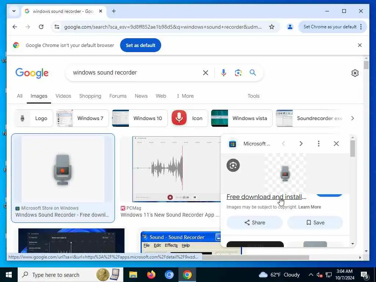This screenshot has height=282, width=376.
Task: Submit search with the magnifier icon
Action: (253, 73)
